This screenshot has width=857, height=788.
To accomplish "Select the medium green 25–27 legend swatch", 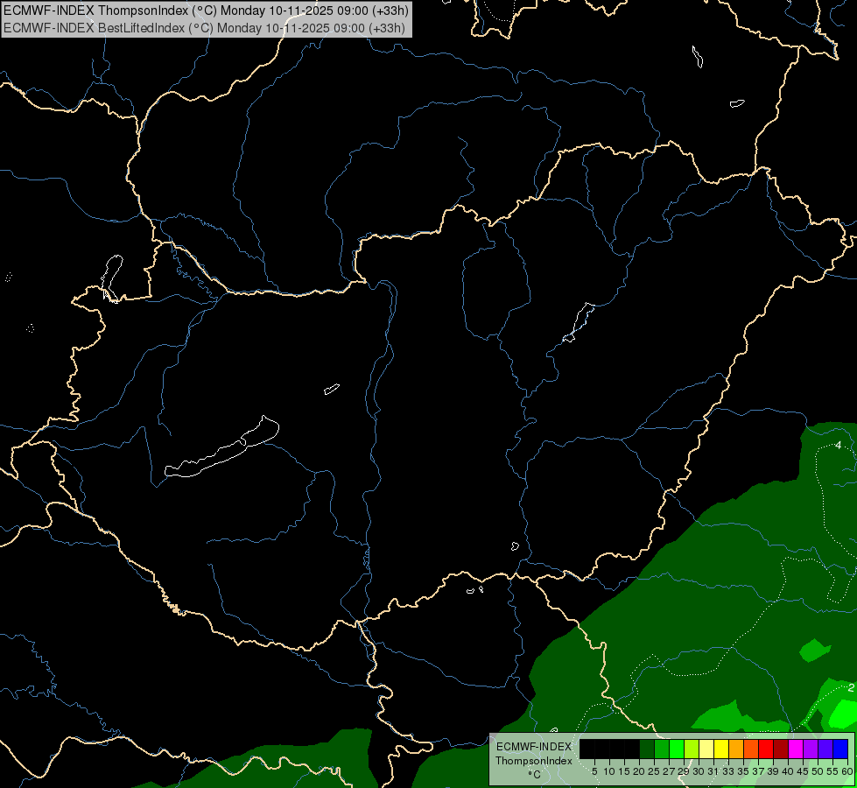I will (662, 749).
